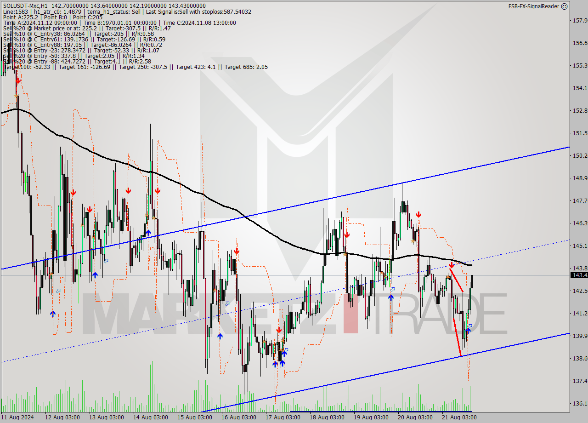The height and width of the screenshot is (423, 588).
Task: Click the '19 Aug 03:00' time label
Action: [372, 417]
